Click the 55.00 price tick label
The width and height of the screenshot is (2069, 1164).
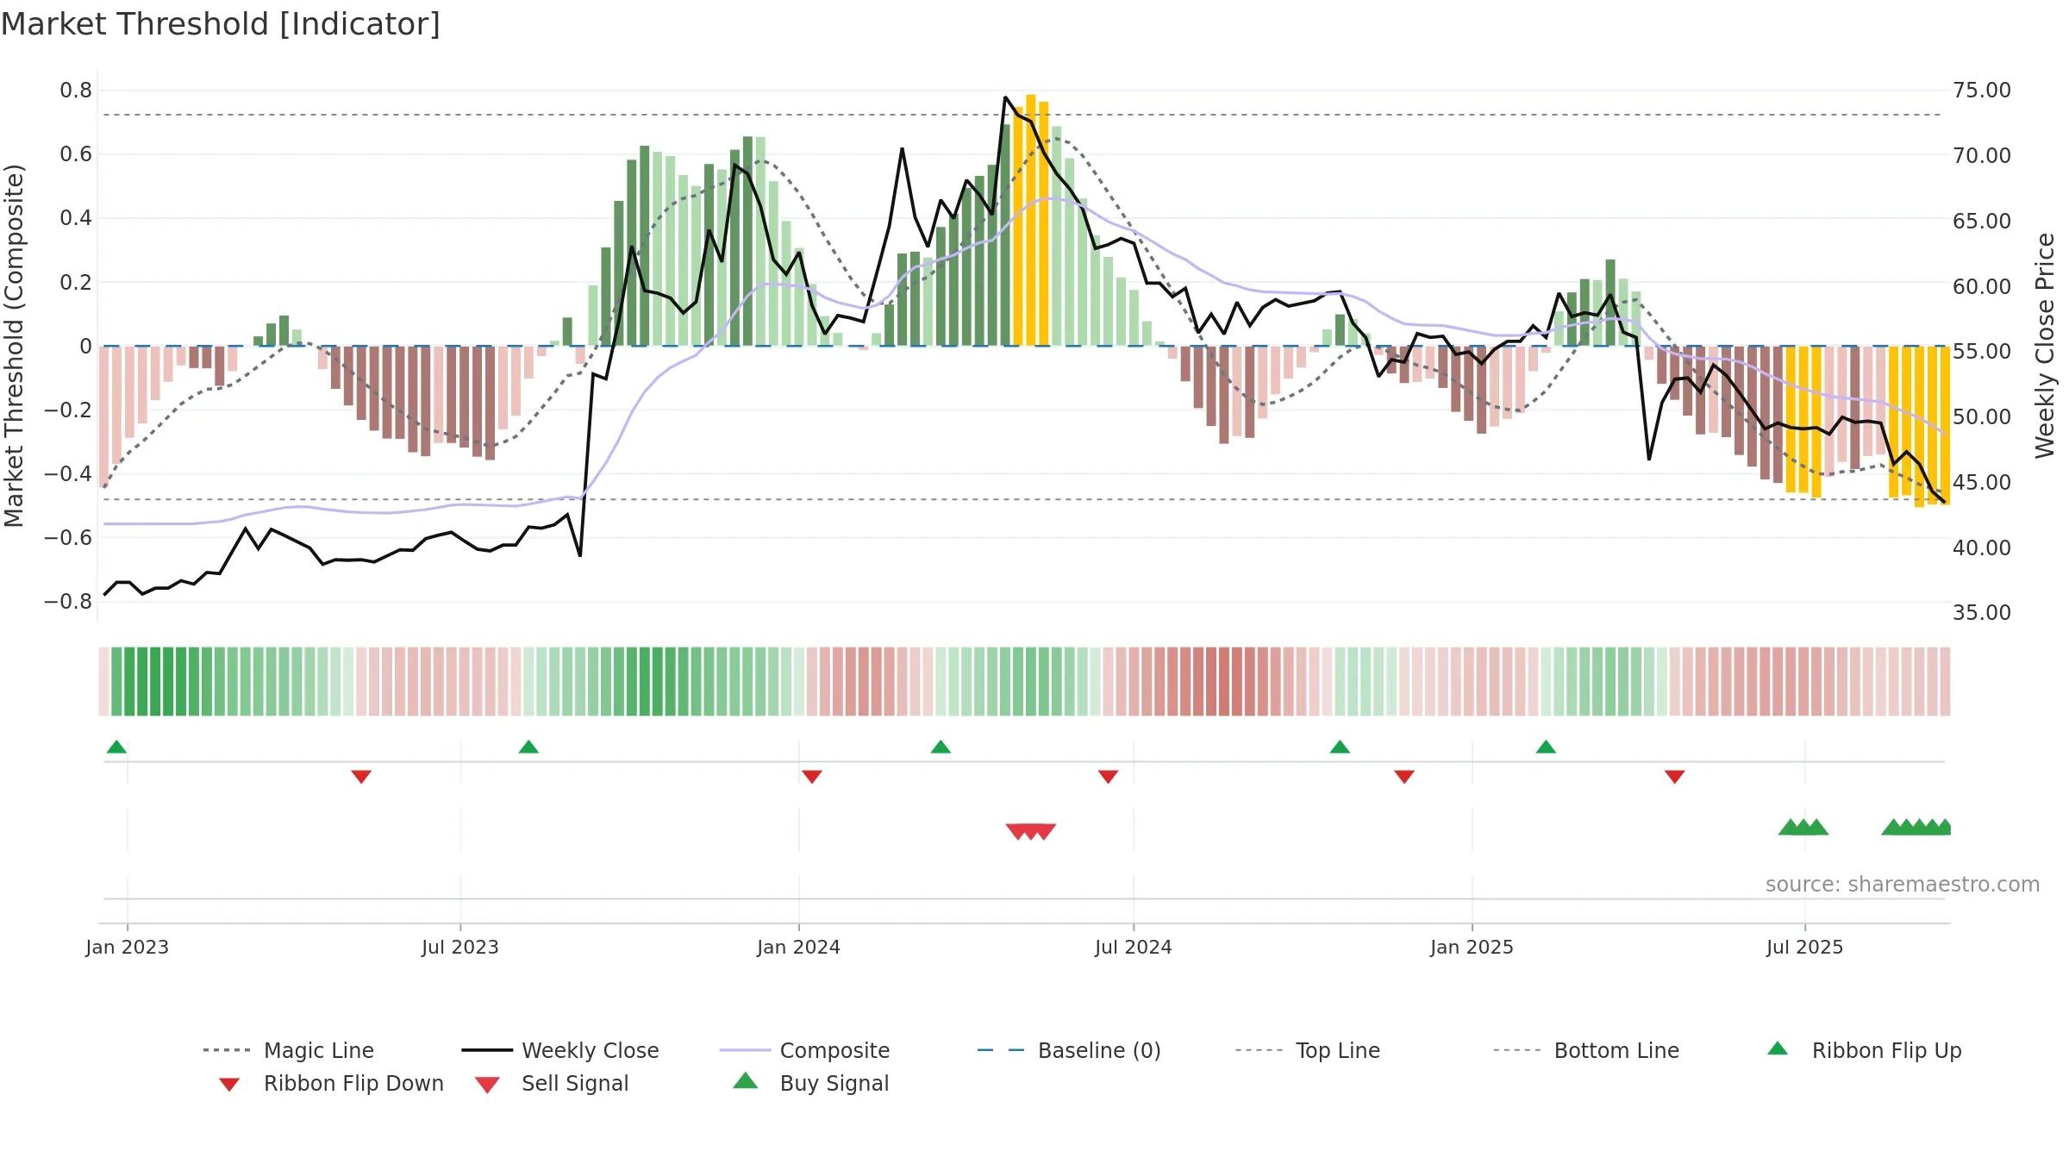point(1982,352)
